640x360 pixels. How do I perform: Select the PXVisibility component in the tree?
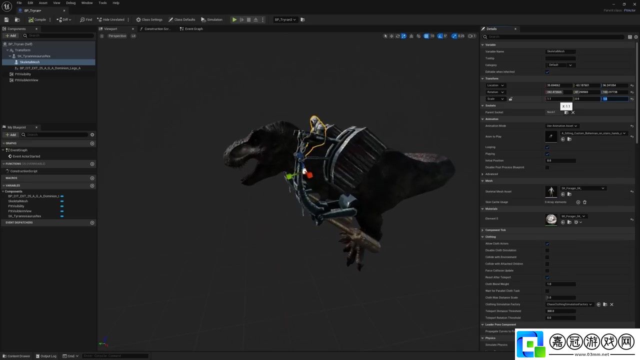(23, 74)
